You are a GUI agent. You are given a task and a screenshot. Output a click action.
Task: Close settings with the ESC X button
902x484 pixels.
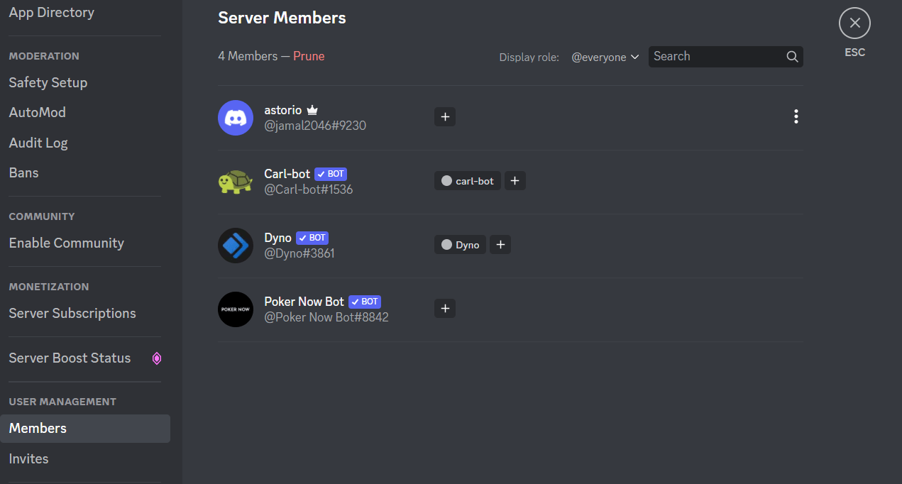(854, 23)
